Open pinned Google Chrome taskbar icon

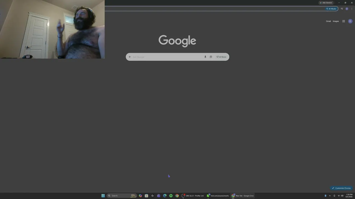coord(177,196)
